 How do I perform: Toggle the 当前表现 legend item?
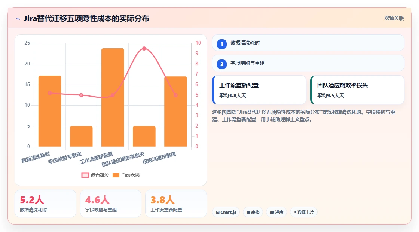(x=126, y=175)
